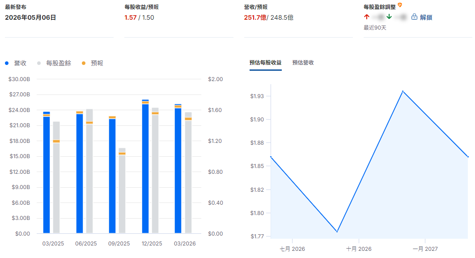This screenshot has width=475, height=258.
Task: Click the $30.00B axis value
Action: pos(19,79)
